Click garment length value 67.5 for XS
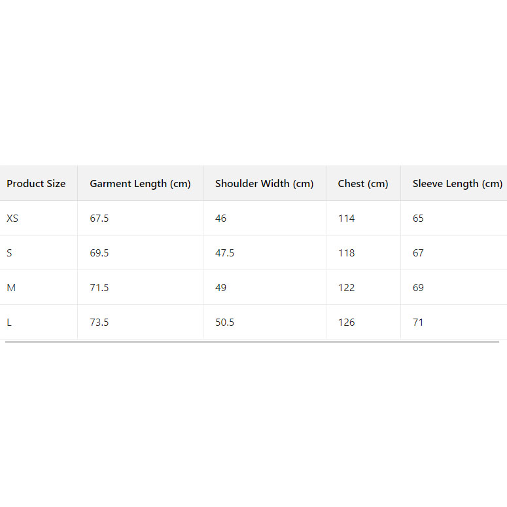The image size is (507, 507). (99, 219)
